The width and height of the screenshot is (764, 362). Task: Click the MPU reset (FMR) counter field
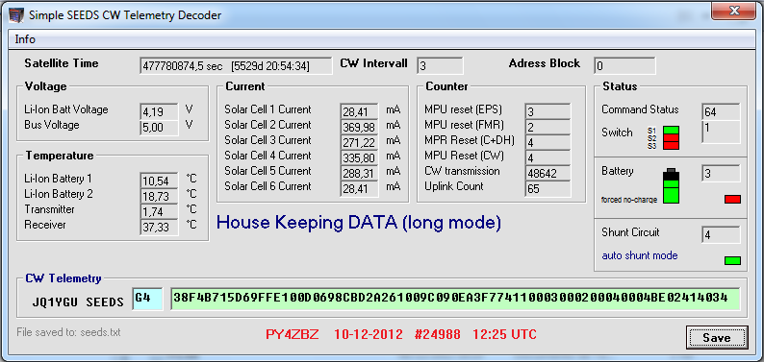[x=548, y=128]
